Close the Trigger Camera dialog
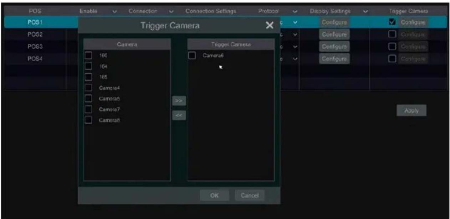 click(270, 26)
